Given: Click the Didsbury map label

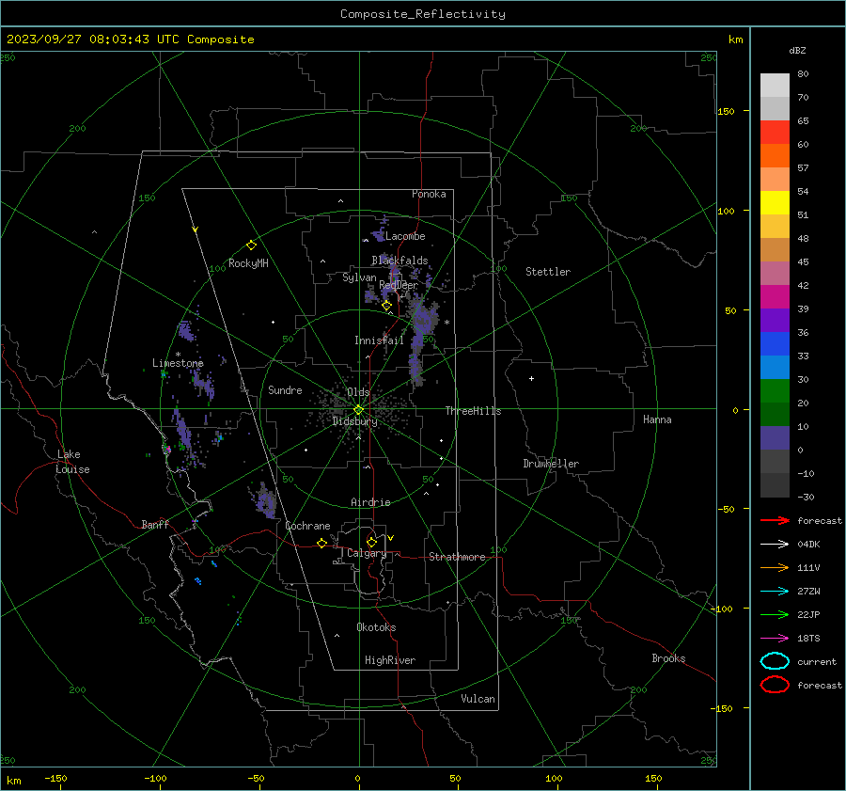Looking at the screenshot, I should (x=354, y=421).
